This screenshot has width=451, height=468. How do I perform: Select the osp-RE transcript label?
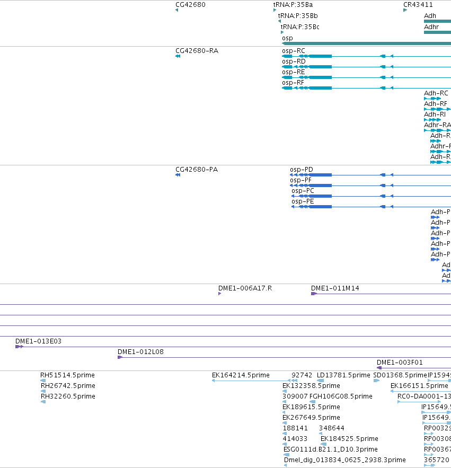click(x=294, y=72)
